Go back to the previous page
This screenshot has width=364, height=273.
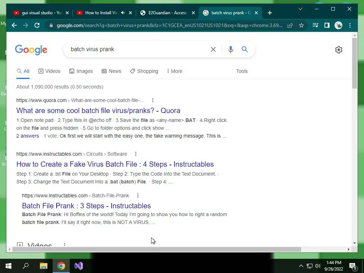14,25
